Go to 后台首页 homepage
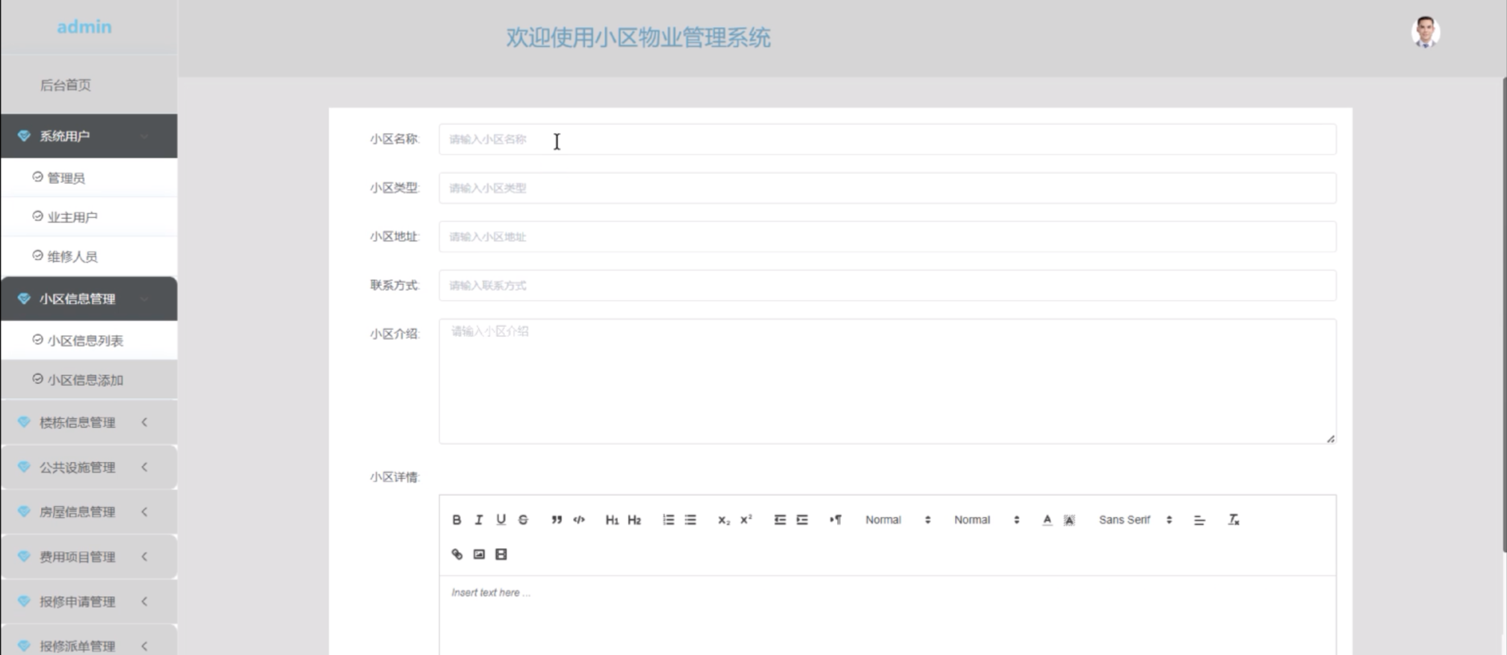This screenshot has width=1507, height=655. point(66,85)
